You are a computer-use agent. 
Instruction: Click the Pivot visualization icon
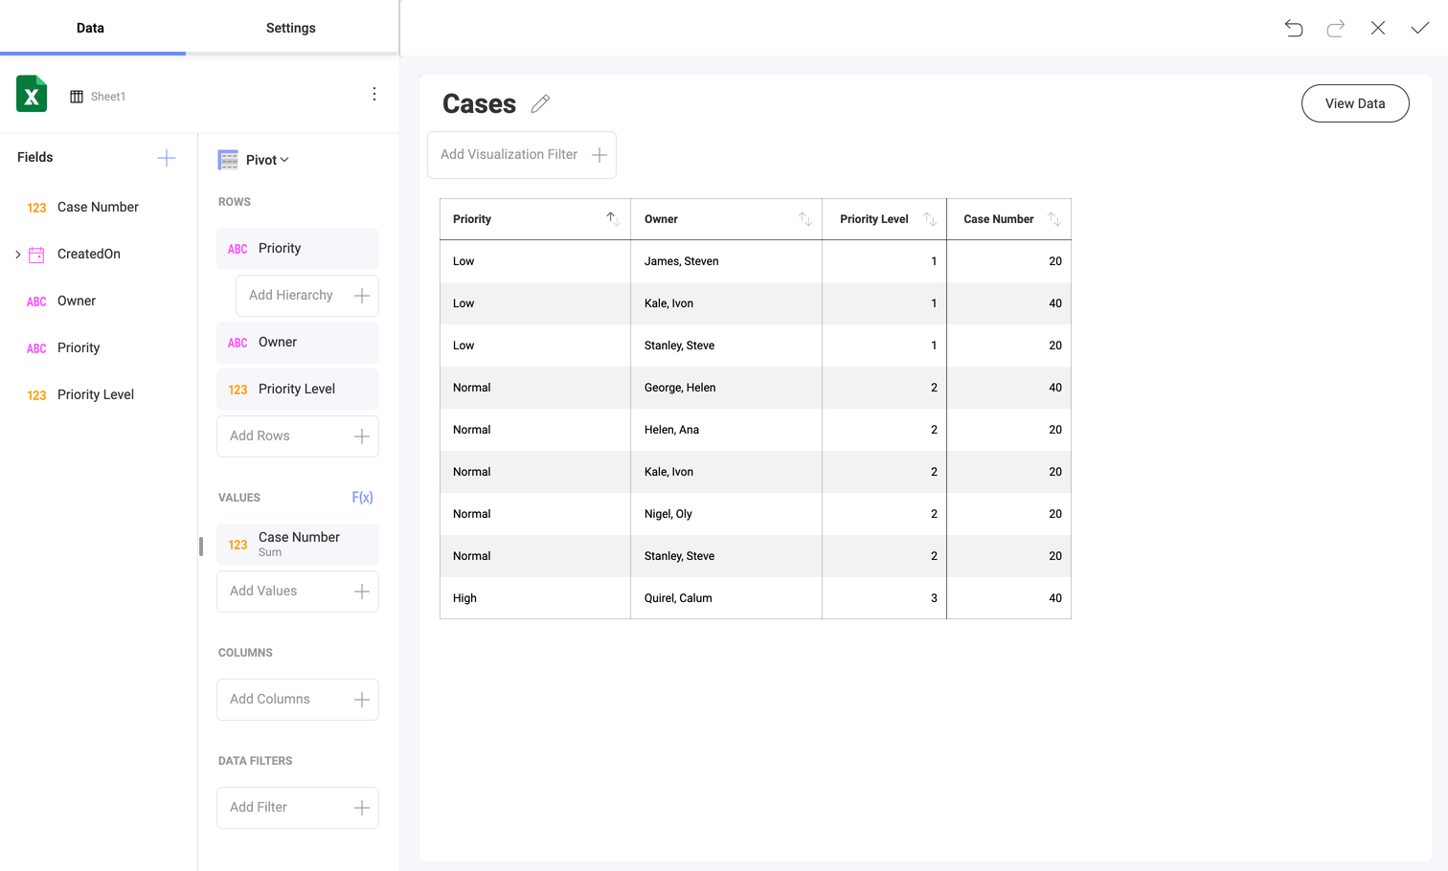(x=228, y=160)
